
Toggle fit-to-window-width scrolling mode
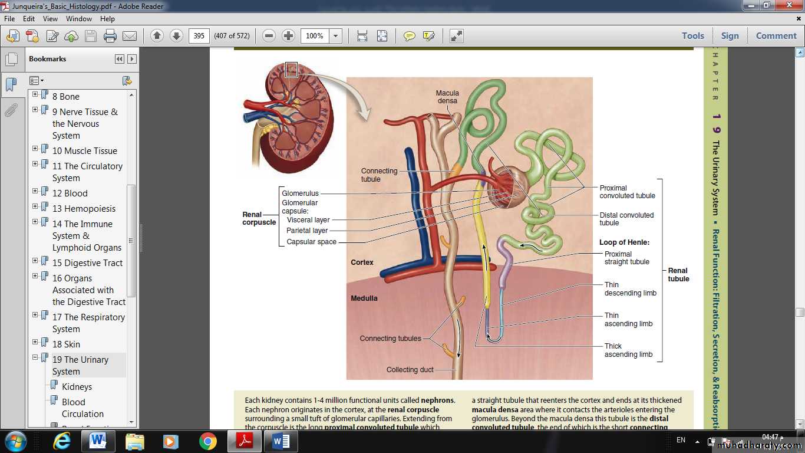(362, 36)
